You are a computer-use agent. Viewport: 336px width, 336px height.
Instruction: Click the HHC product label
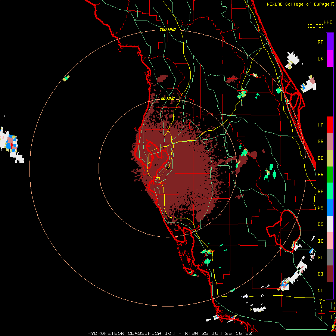point(328,22)
